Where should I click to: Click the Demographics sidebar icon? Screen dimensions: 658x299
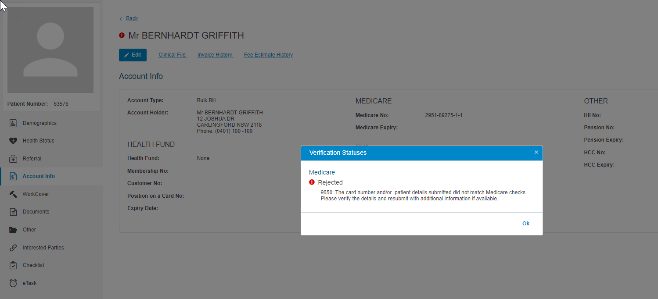tap(14, 123)
